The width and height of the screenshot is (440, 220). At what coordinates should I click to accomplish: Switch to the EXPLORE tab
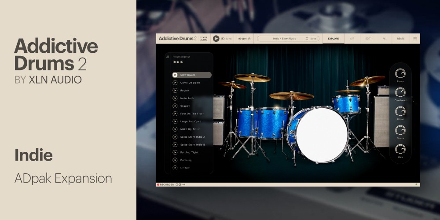click(334, 39)
